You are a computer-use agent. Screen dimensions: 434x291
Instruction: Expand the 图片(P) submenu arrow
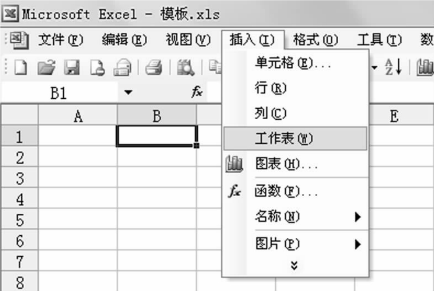(358, 245)
